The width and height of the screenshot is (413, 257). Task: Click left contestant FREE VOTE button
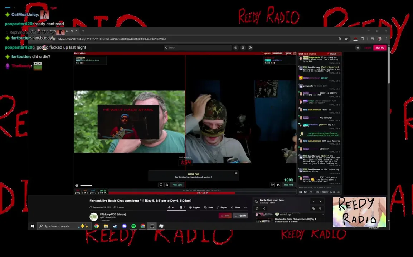tap(177, 185)
